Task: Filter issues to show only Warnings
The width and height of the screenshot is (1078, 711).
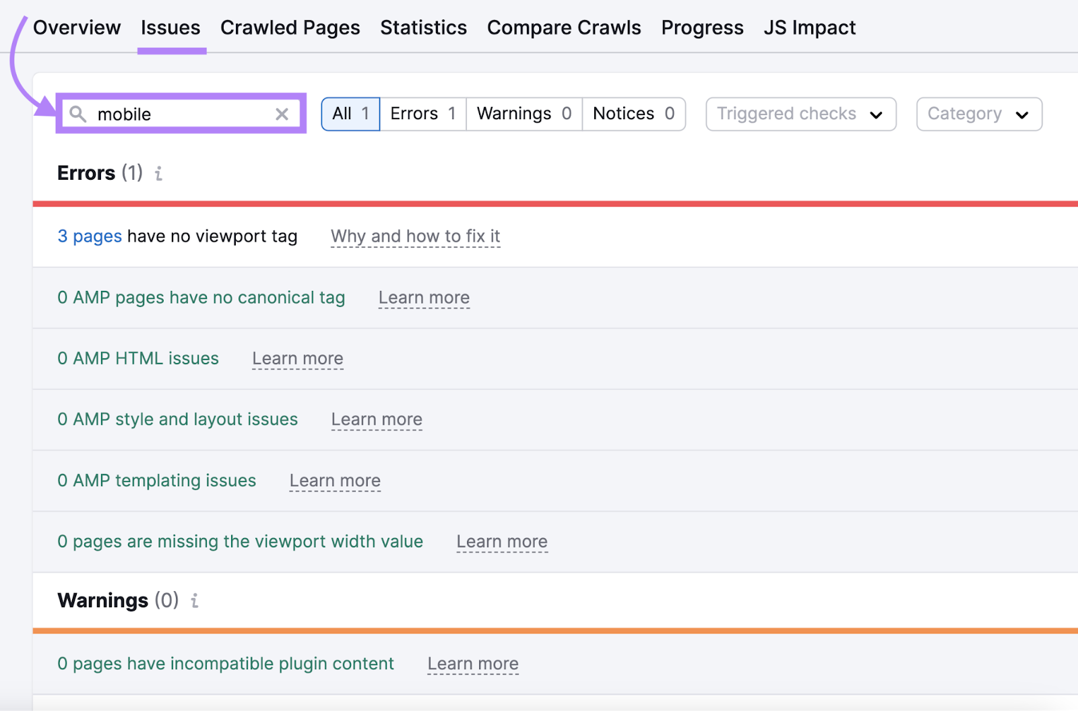Action: pos(524,114)
